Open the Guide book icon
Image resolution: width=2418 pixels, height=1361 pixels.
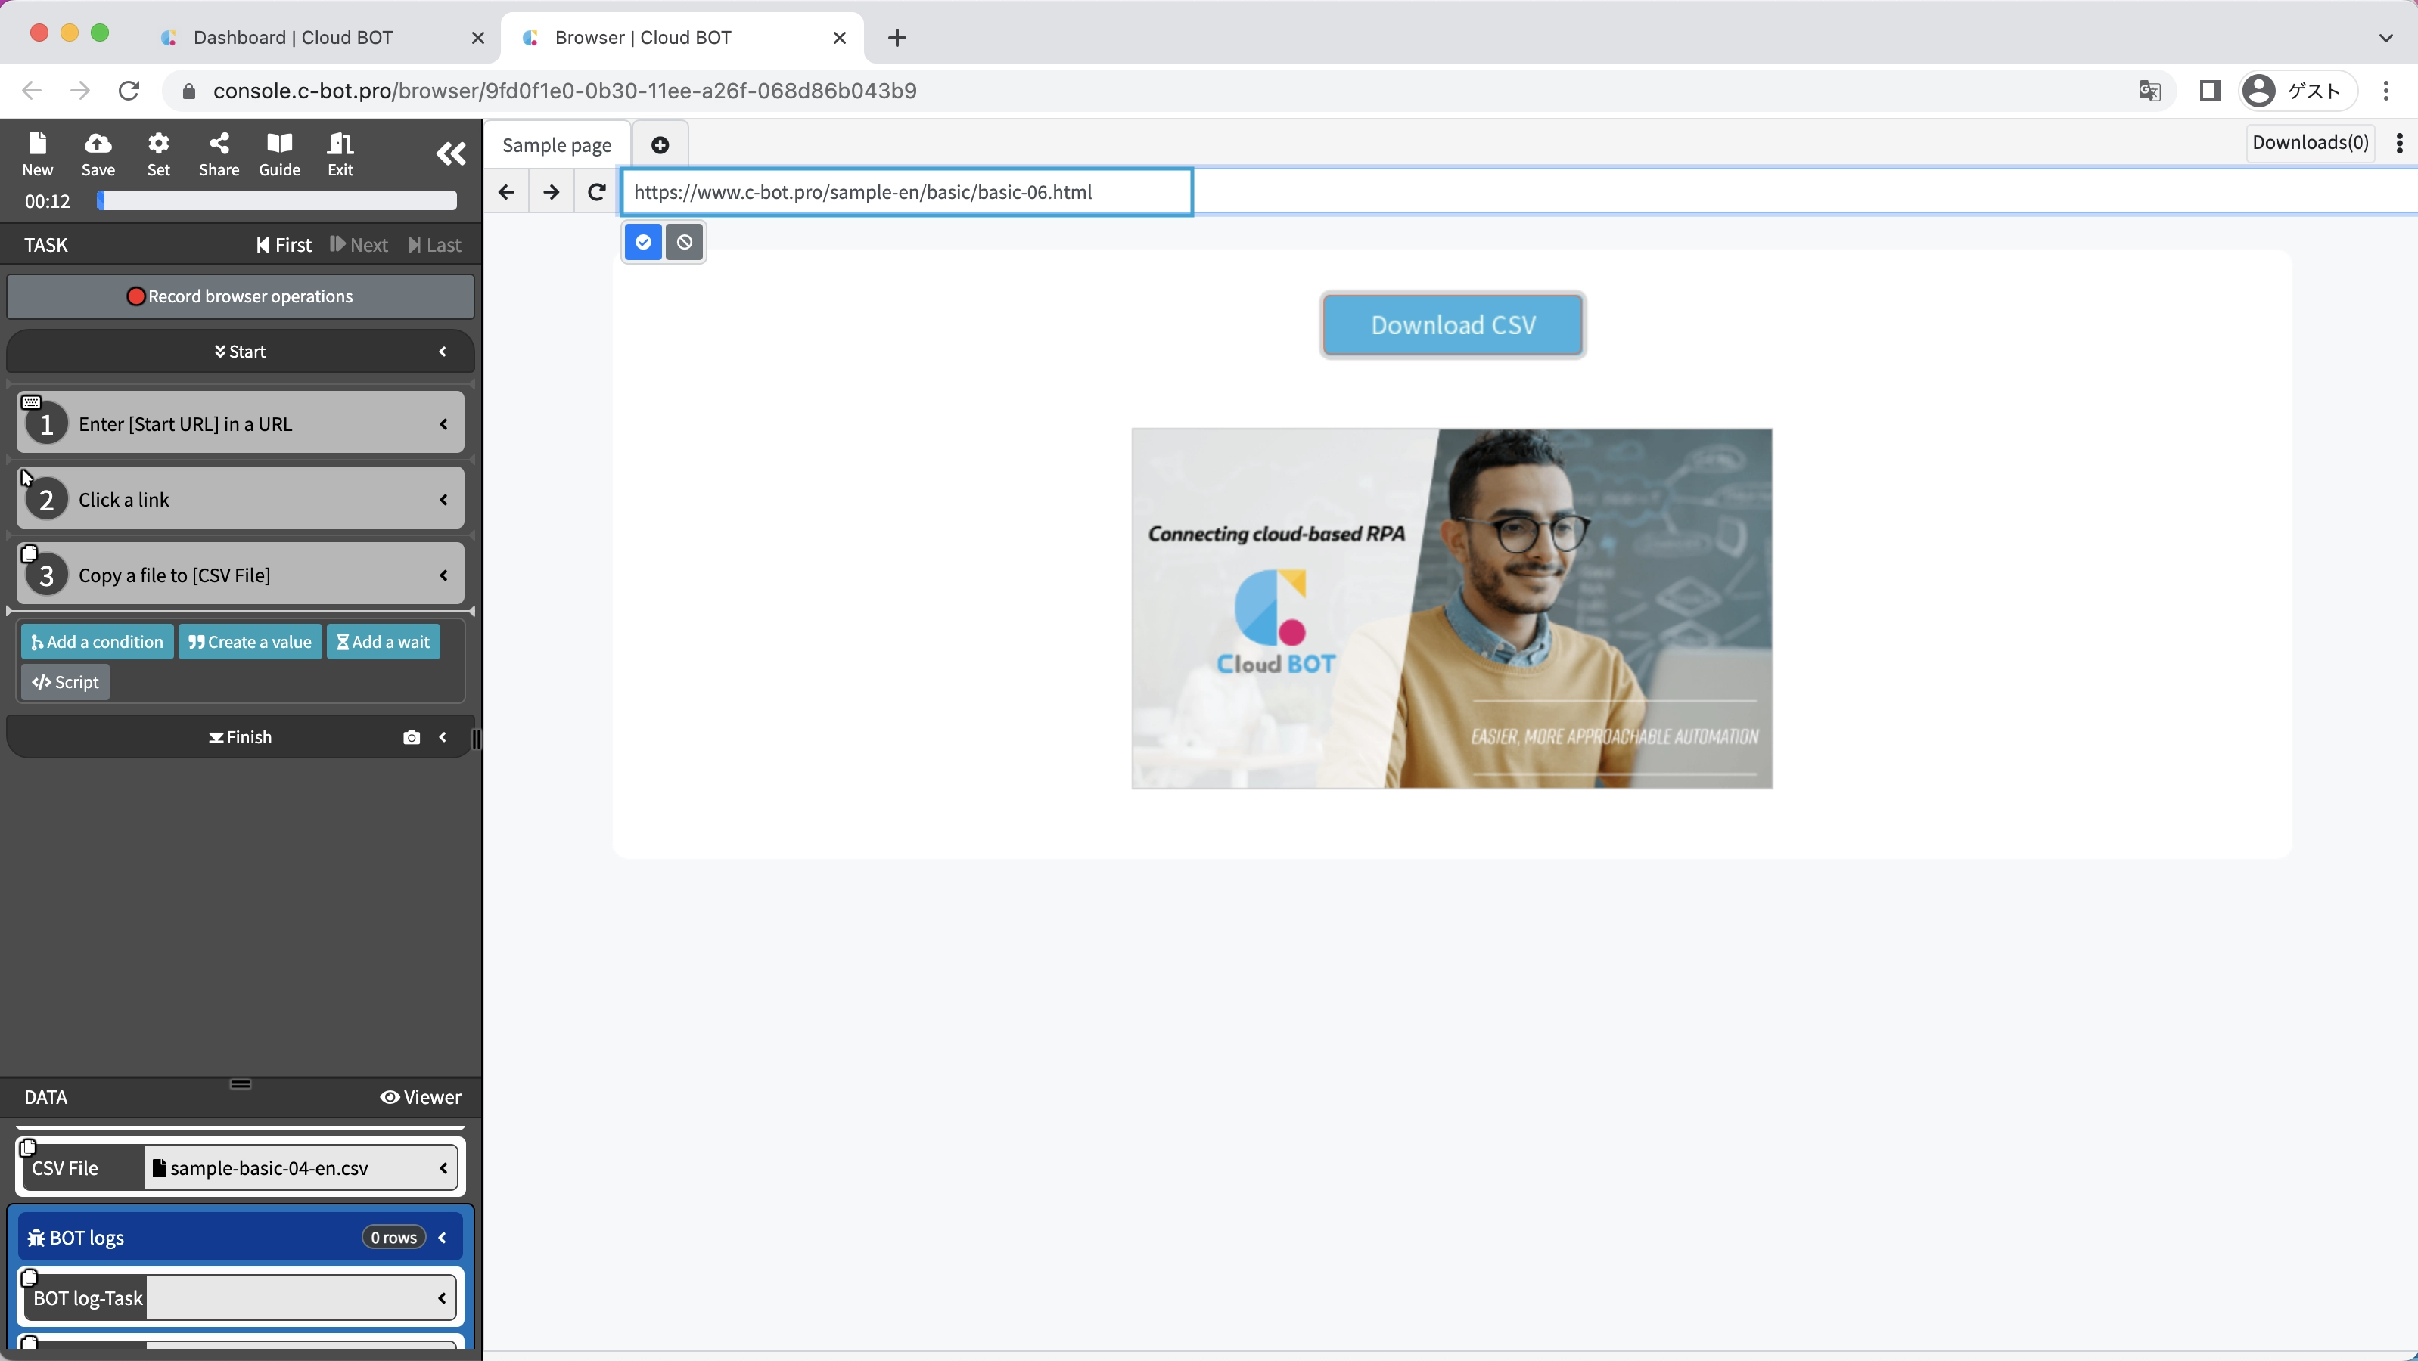click(x=280, y=153)
